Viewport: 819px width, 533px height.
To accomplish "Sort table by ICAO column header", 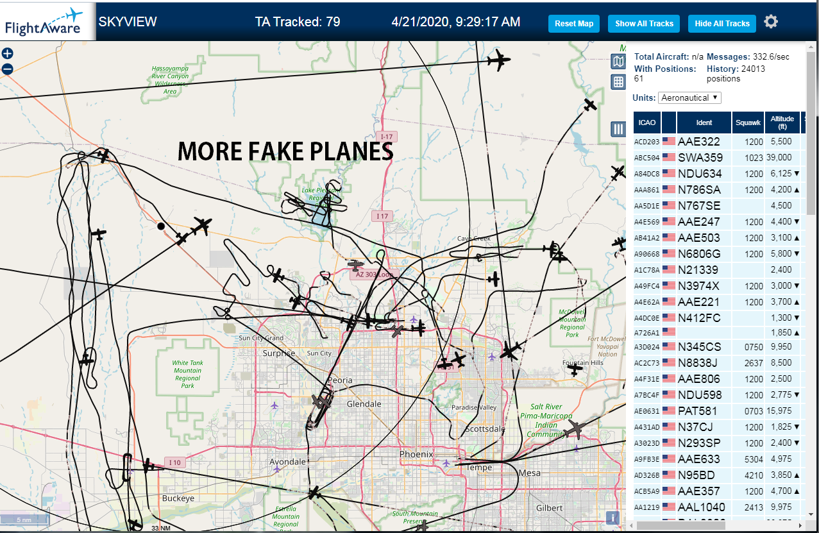I will 647,123.
